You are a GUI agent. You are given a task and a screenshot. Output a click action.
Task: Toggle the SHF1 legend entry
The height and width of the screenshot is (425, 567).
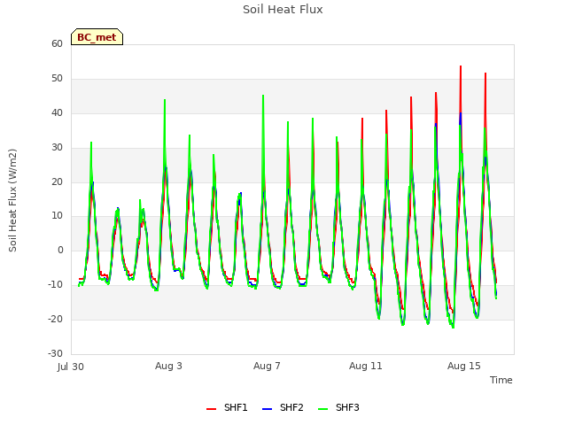pyautogui.click(x=227, y=407)
